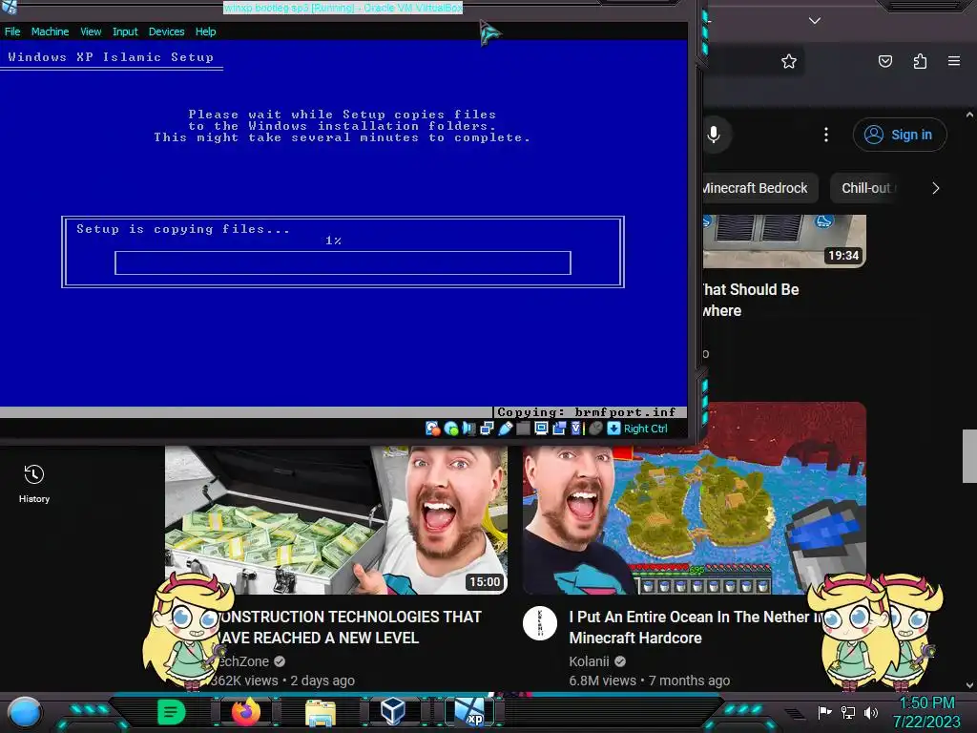
Task: Click the network tray icon
Action: tap(848, 712)
